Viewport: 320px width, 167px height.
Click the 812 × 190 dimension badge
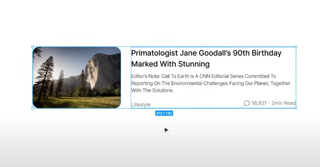click(x=164, y=113)
